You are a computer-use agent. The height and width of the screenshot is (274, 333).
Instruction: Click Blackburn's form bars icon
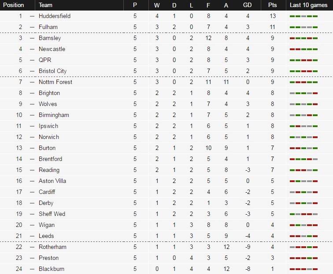(x=303, y=269)
